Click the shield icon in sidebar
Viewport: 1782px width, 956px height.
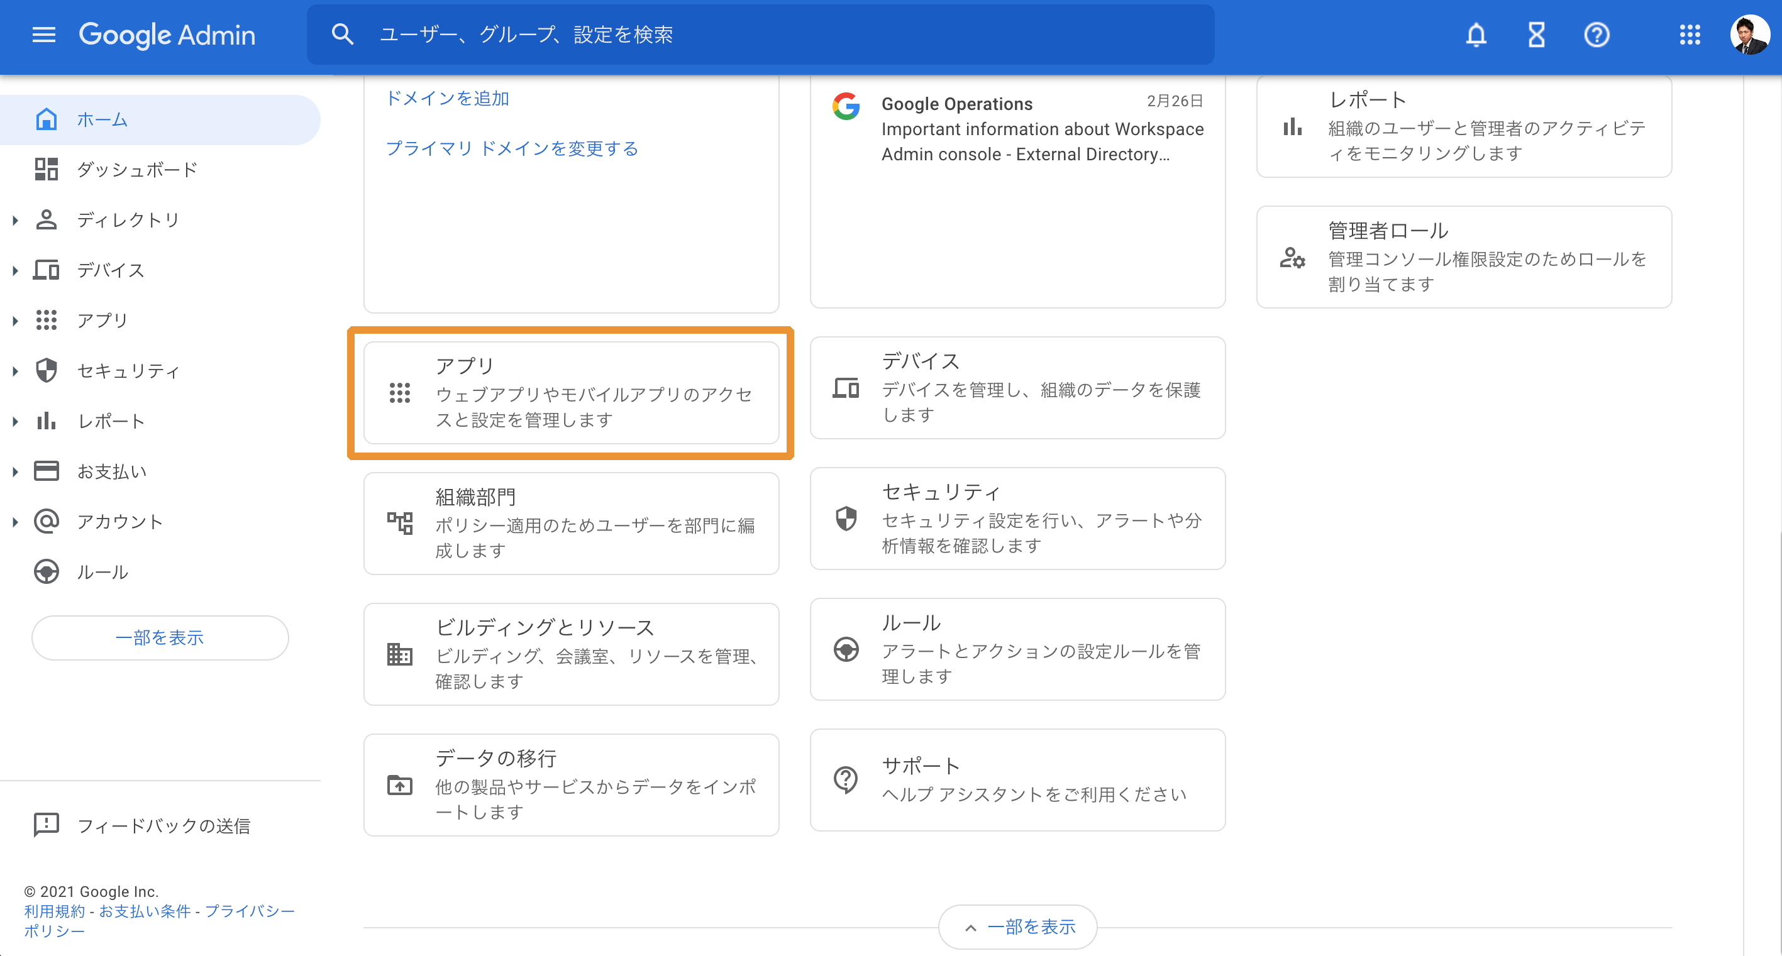[47, 370]
